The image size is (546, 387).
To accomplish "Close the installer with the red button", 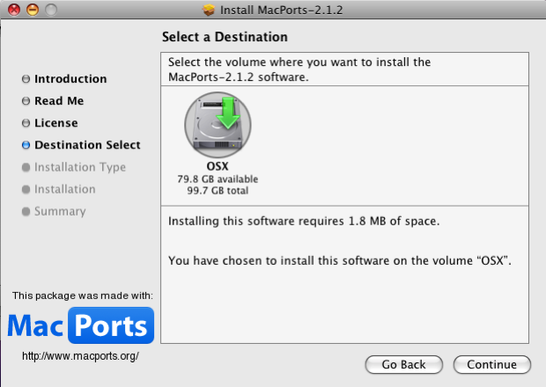I will tap(11, 10).
